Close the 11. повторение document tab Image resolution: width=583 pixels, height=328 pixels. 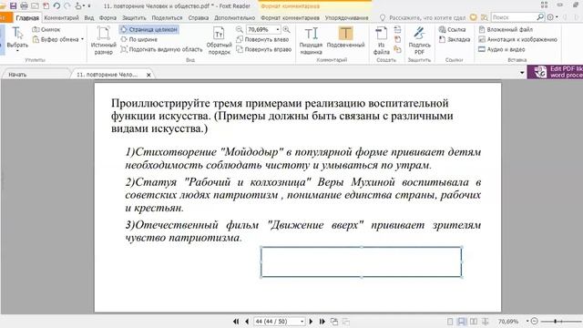(x=148, y=75)
